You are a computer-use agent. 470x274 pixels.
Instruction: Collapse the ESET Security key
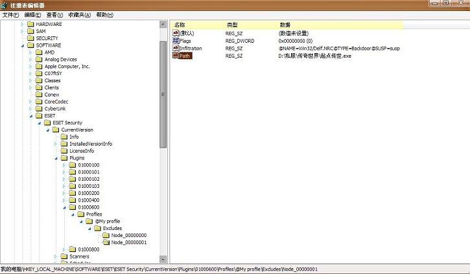[40, 123]
